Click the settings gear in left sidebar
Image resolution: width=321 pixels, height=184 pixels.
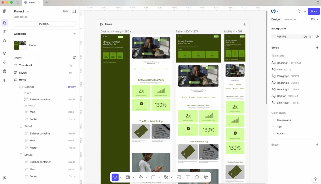[5, 80]
